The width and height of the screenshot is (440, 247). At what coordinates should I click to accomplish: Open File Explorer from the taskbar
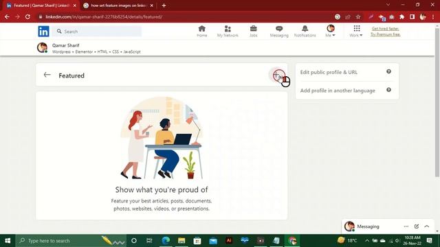(181, 241)
